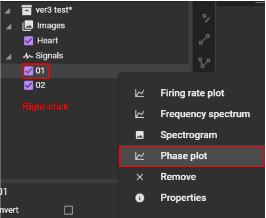Collapse the Images tree node
The height and width of the screenshot is (218, 266).
[x=8, y=26]
